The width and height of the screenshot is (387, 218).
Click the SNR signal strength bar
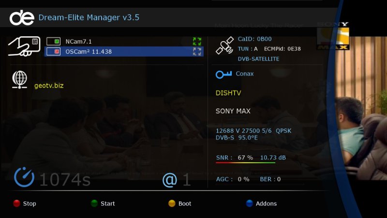245,163
